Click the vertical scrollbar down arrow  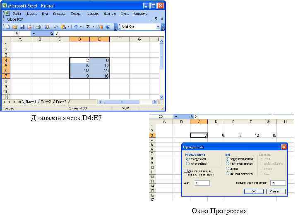pos(161,97)
